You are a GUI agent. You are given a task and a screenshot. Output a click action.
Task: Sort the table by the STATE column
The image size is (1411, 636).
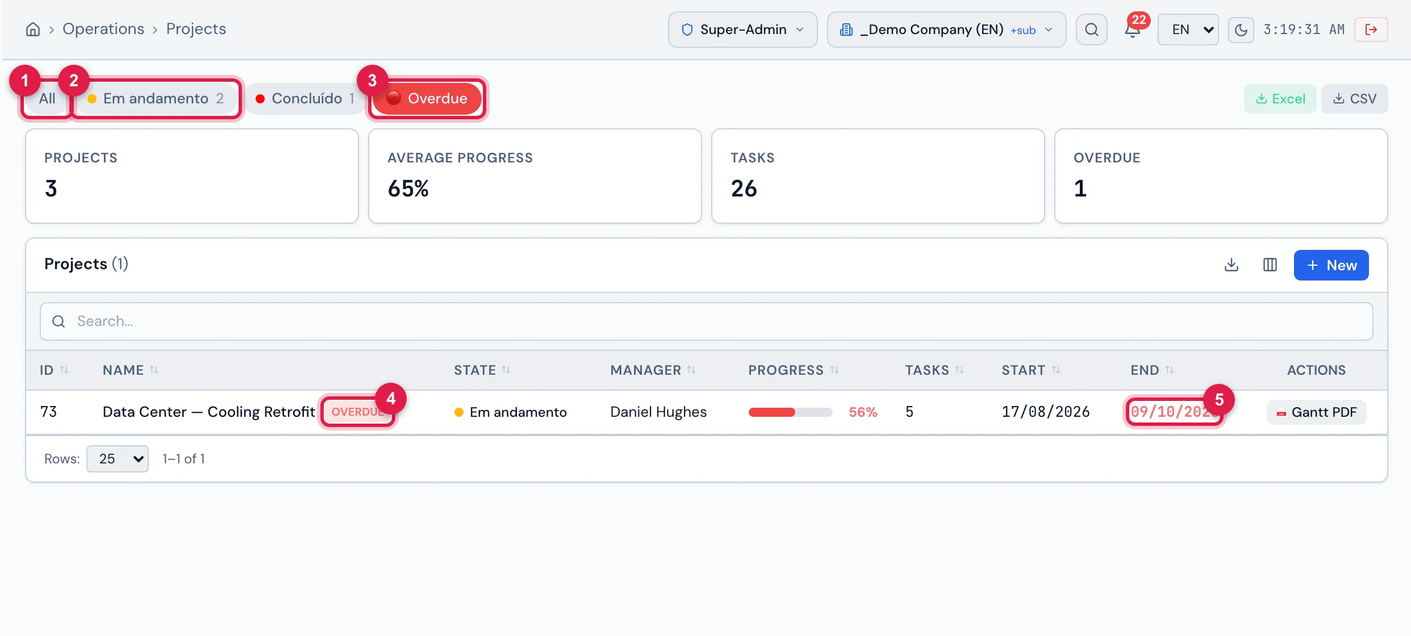(x=482, y=370)
